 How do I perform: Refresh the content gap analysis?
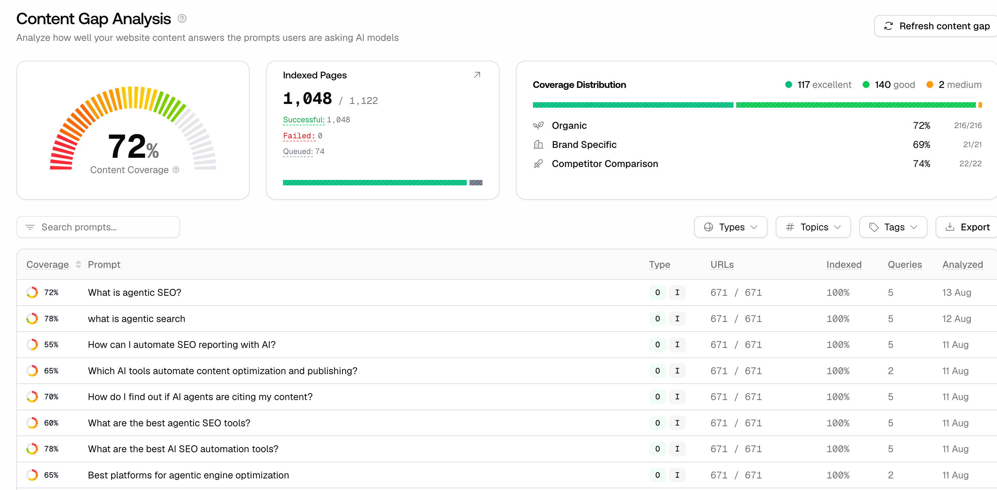[937, 26]
